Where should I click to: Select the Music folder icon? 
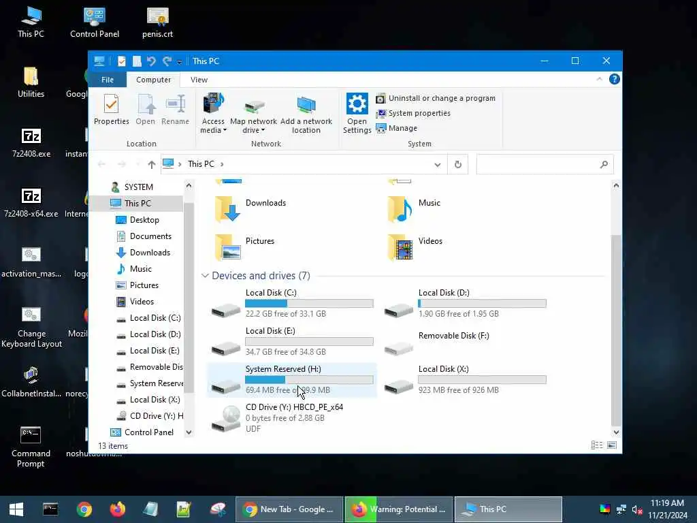(400, 208)
